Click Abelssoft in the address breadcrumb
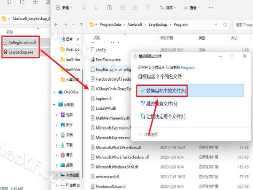This screenshot has width=253, height=190. coord(135,24)
